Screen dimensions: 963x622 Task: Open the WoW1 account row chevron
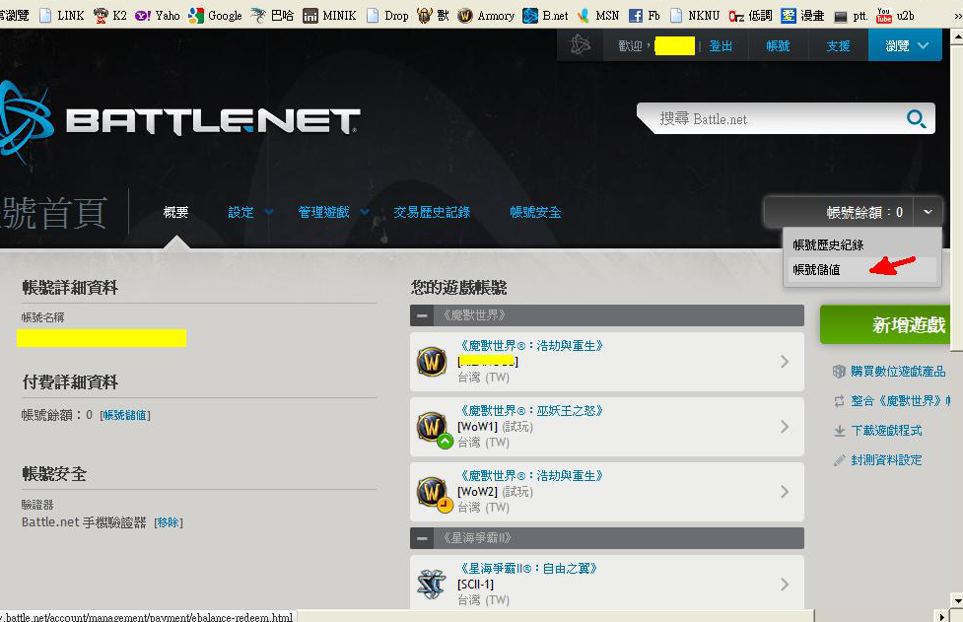point(785,427)
